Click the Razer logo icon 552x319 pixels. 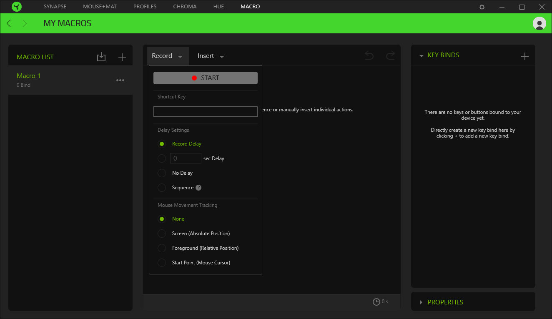[x=17, y=7]
